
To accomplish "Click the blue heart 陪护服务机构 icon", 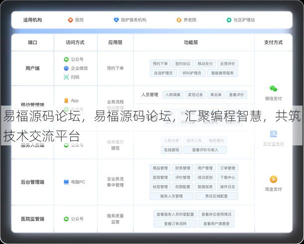I will tap(116, 20).
